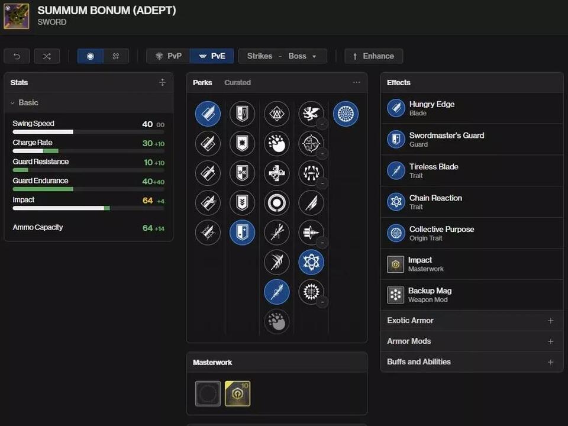Viewport: 568px width, 426px height.
Task: Click the randomize shuffle icon button
Action: coord(47,56)
